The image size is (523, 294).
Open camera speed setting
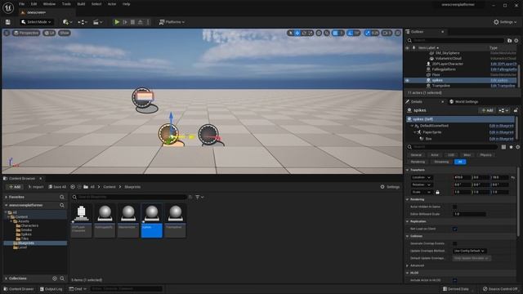coord(387,33)
